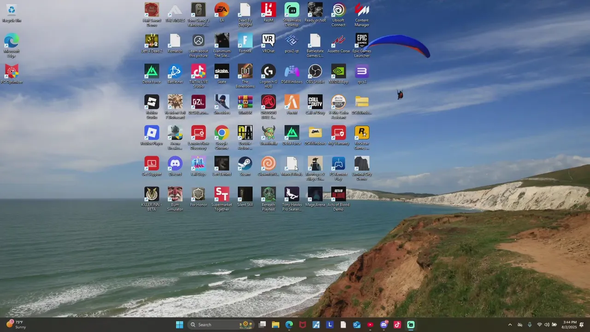Screen dimensions: 590x332
Task: Select the Streamlabs Desktop shortcut
Action: [292, 15]
